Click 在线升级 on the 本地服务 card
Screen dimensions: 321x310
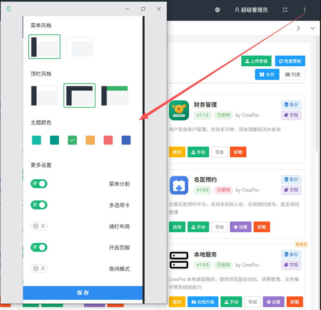point(203,302)
